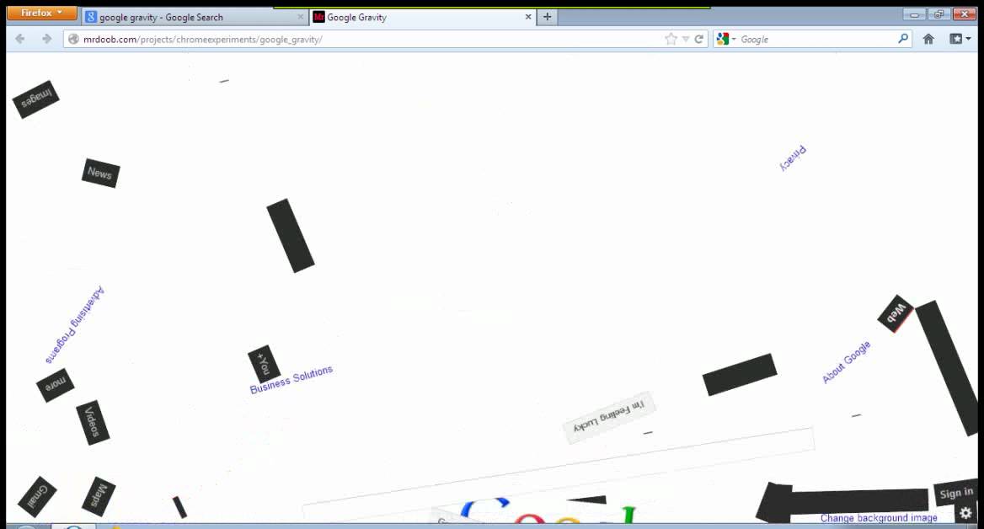The width and height of the screenshot is (984, 529).
Task: Click the fallen more block
Action: click(56, 385)
